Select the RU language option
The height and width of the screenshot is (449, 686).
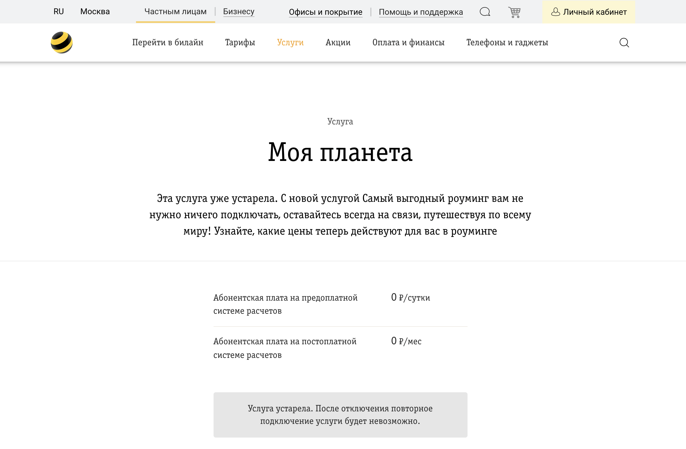tap(58, 11)
